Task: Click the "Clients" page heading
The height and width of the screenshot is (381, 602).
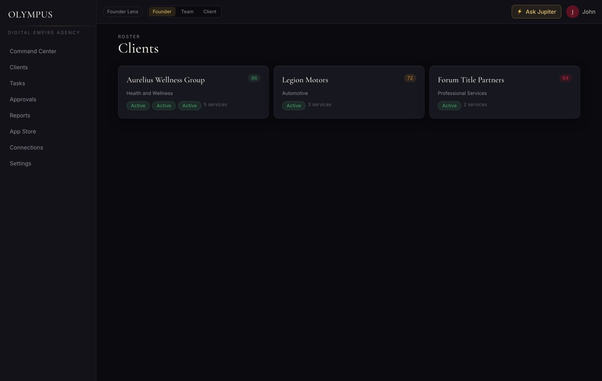Action: tap(138, 48)
